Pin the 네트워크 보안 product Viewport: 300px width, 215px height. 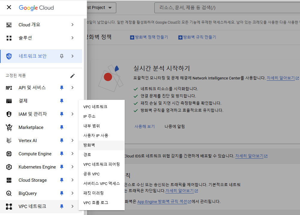click(62, 56)
